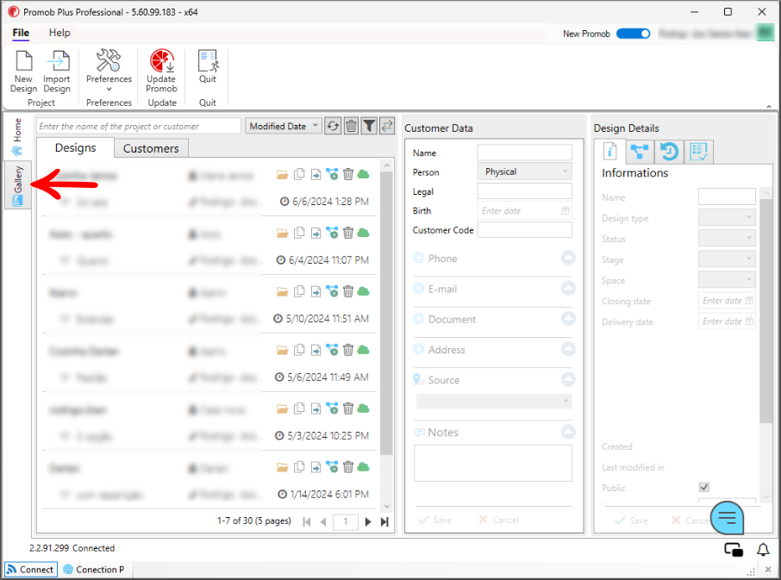Open the Help menu
Viewport: 781px width, 580px height.
click(x=59, y=33)
